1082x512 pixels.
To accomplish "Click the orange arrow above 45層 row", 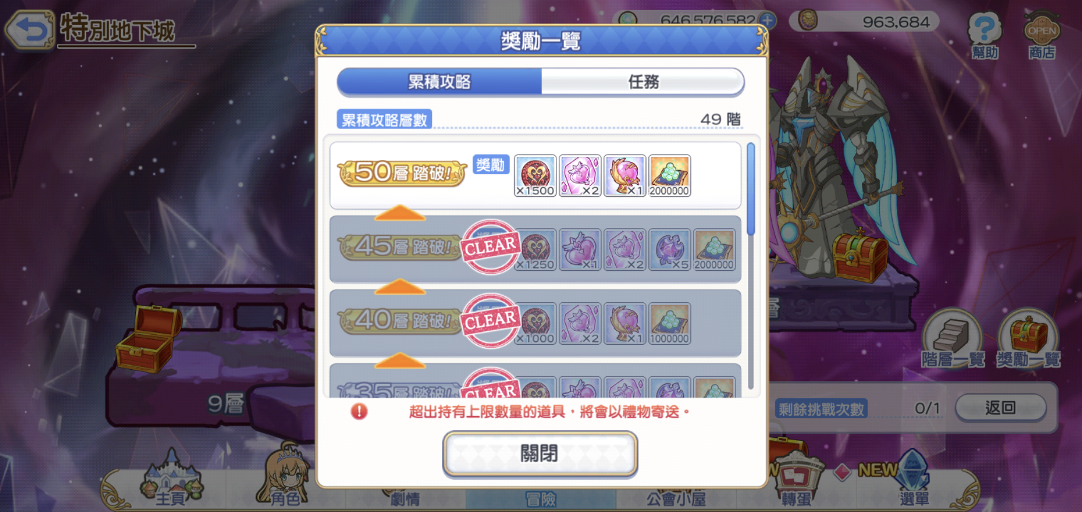I will (x=400, y=213).
